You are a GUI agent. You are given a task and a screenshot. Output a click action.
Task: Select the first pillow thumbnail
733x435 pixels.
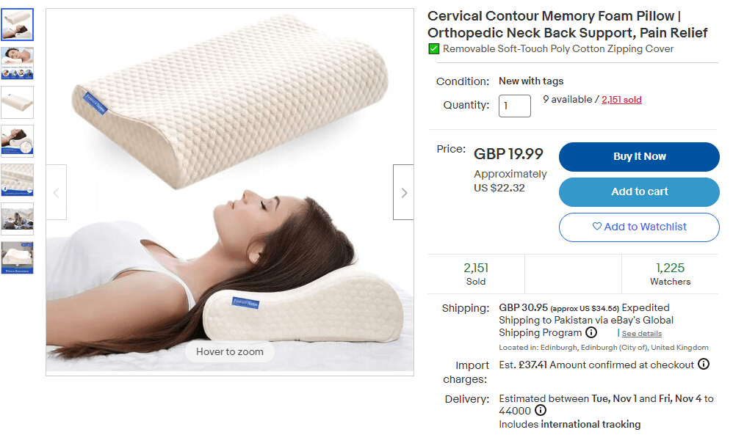[x=18, y=25]
